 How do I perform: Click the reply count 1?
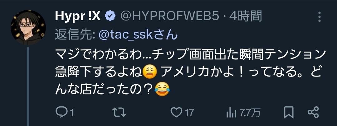72,113
